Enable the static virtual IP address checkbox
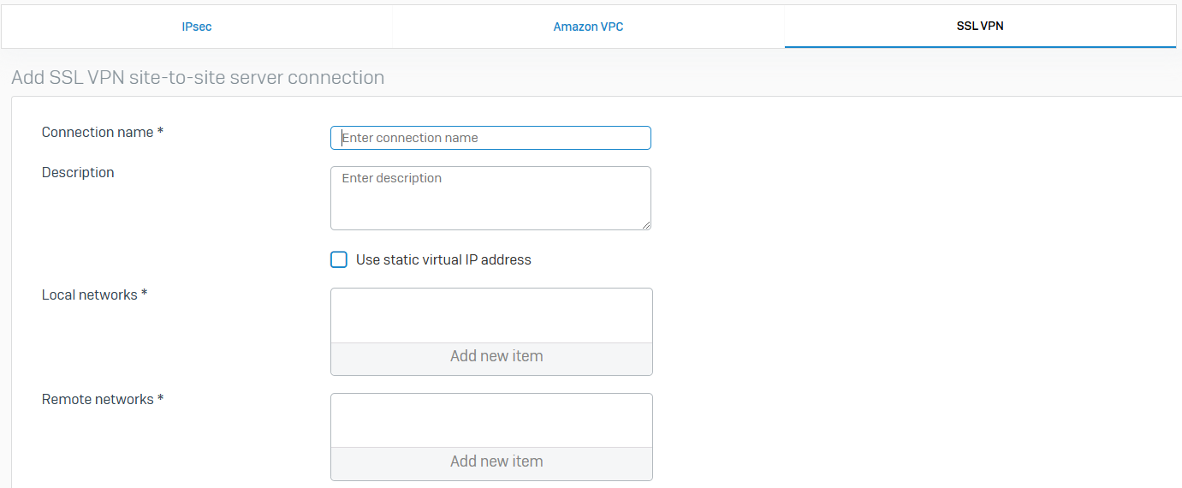The width and height of the screenshot is (1182, 488). (339, 259)
